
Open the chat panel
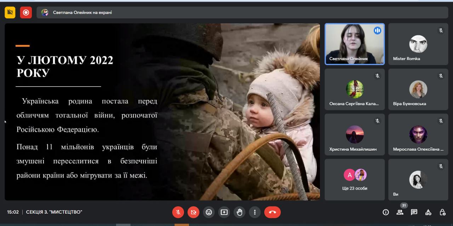click(x=414, y=212)
